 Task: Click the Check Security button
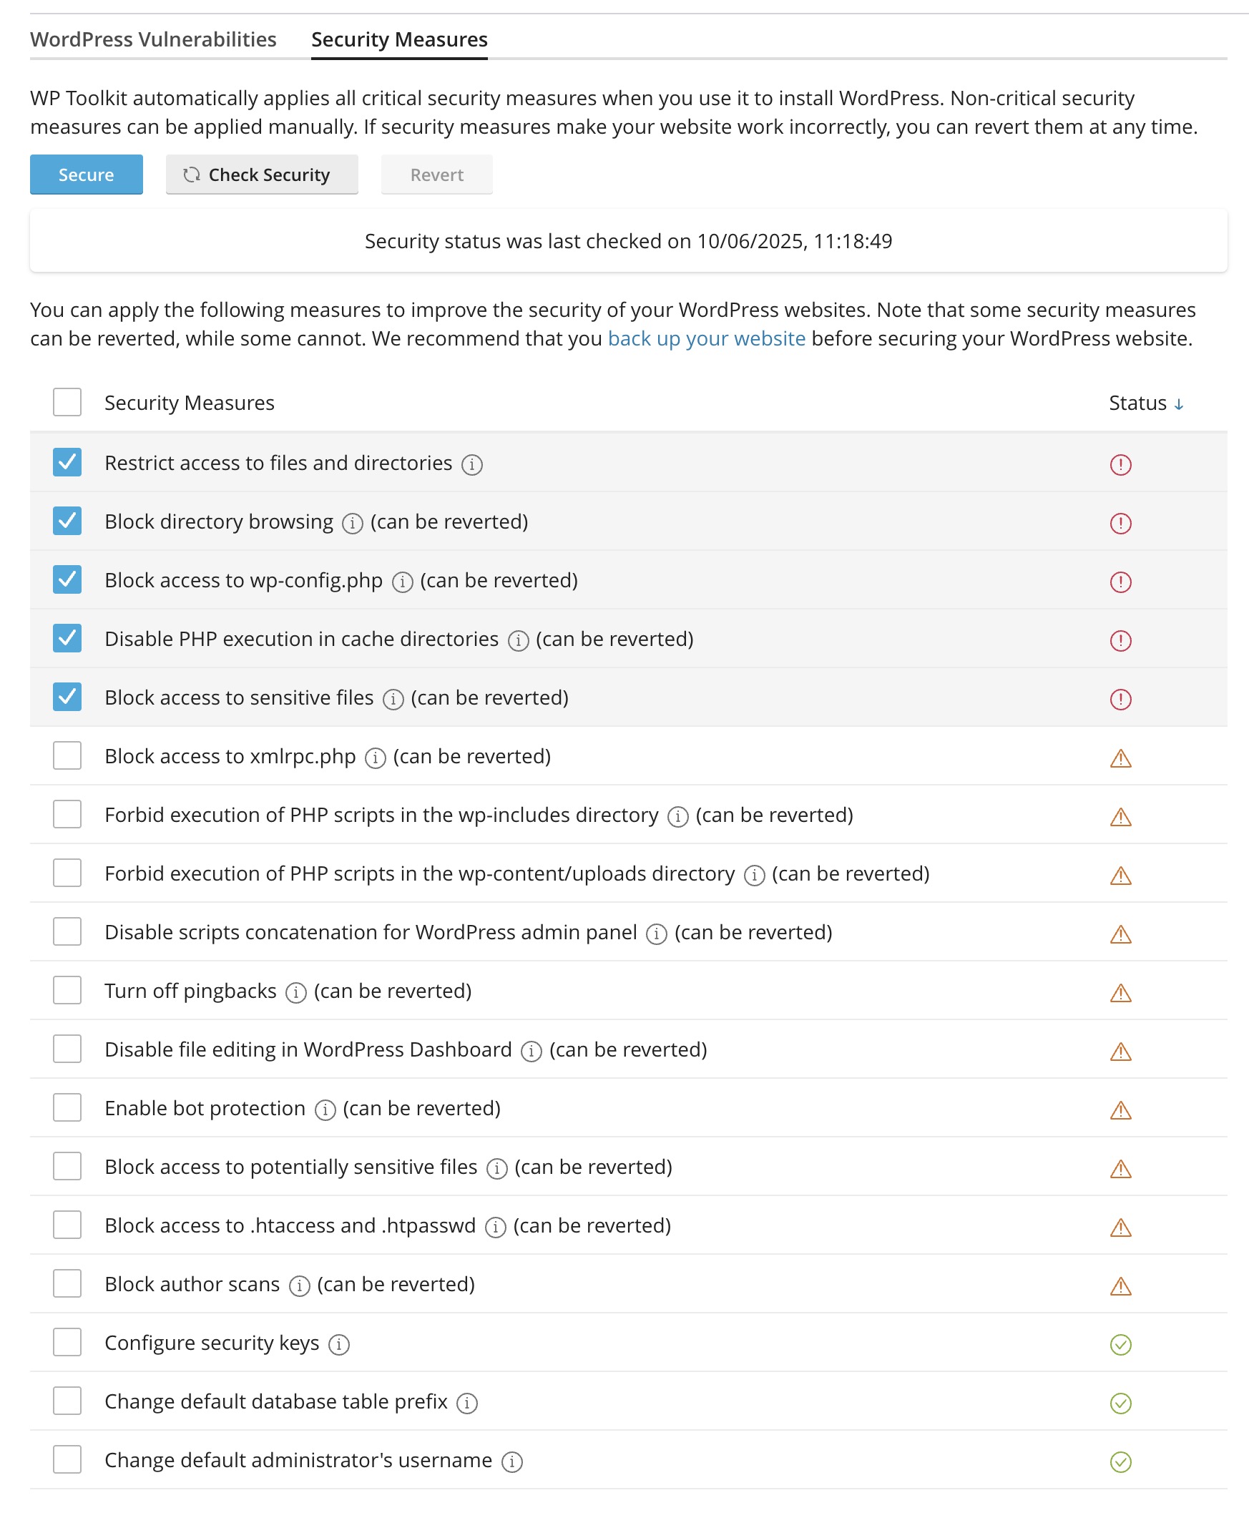pyautogui.click(x=262, y=175)
